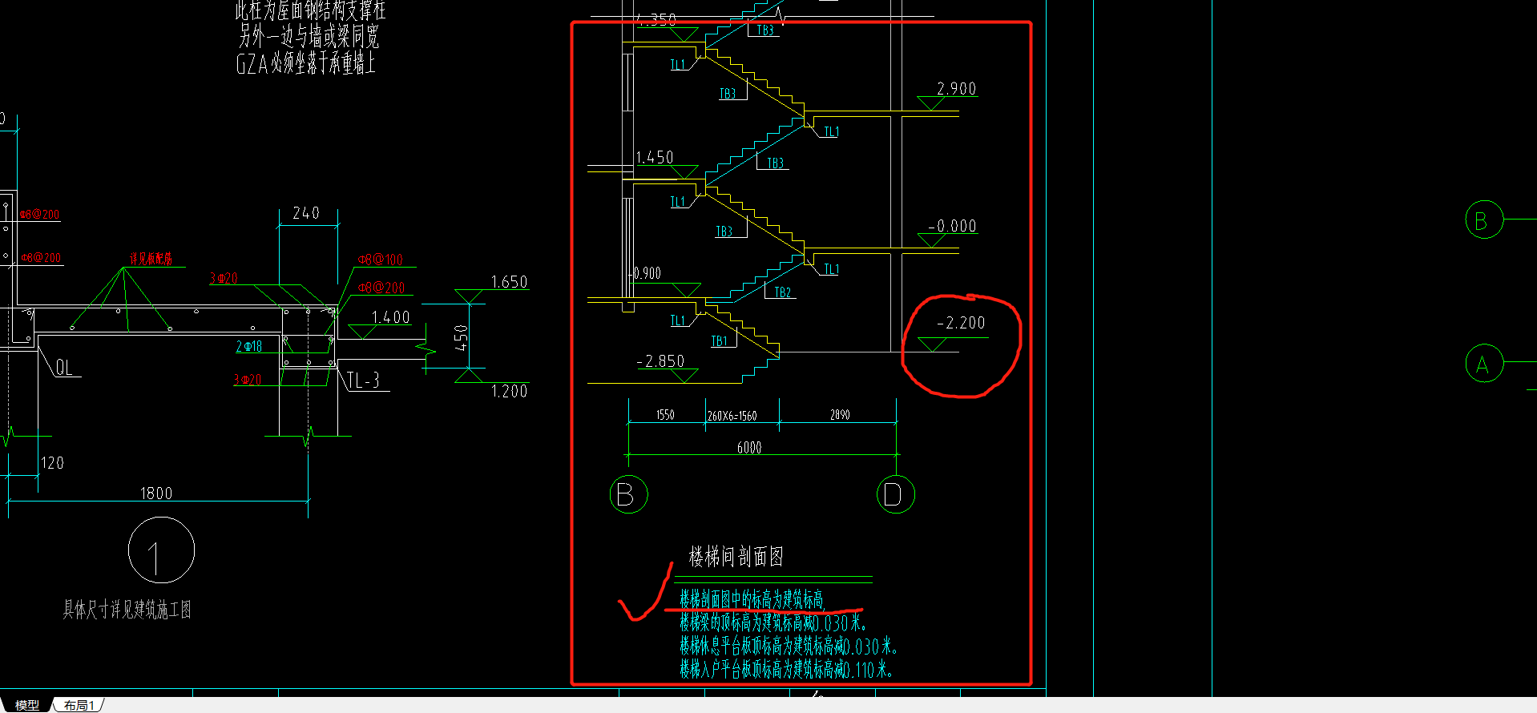Select the green axis bubble A
The image size is (1537, 713).
(x=1484, y=364)
